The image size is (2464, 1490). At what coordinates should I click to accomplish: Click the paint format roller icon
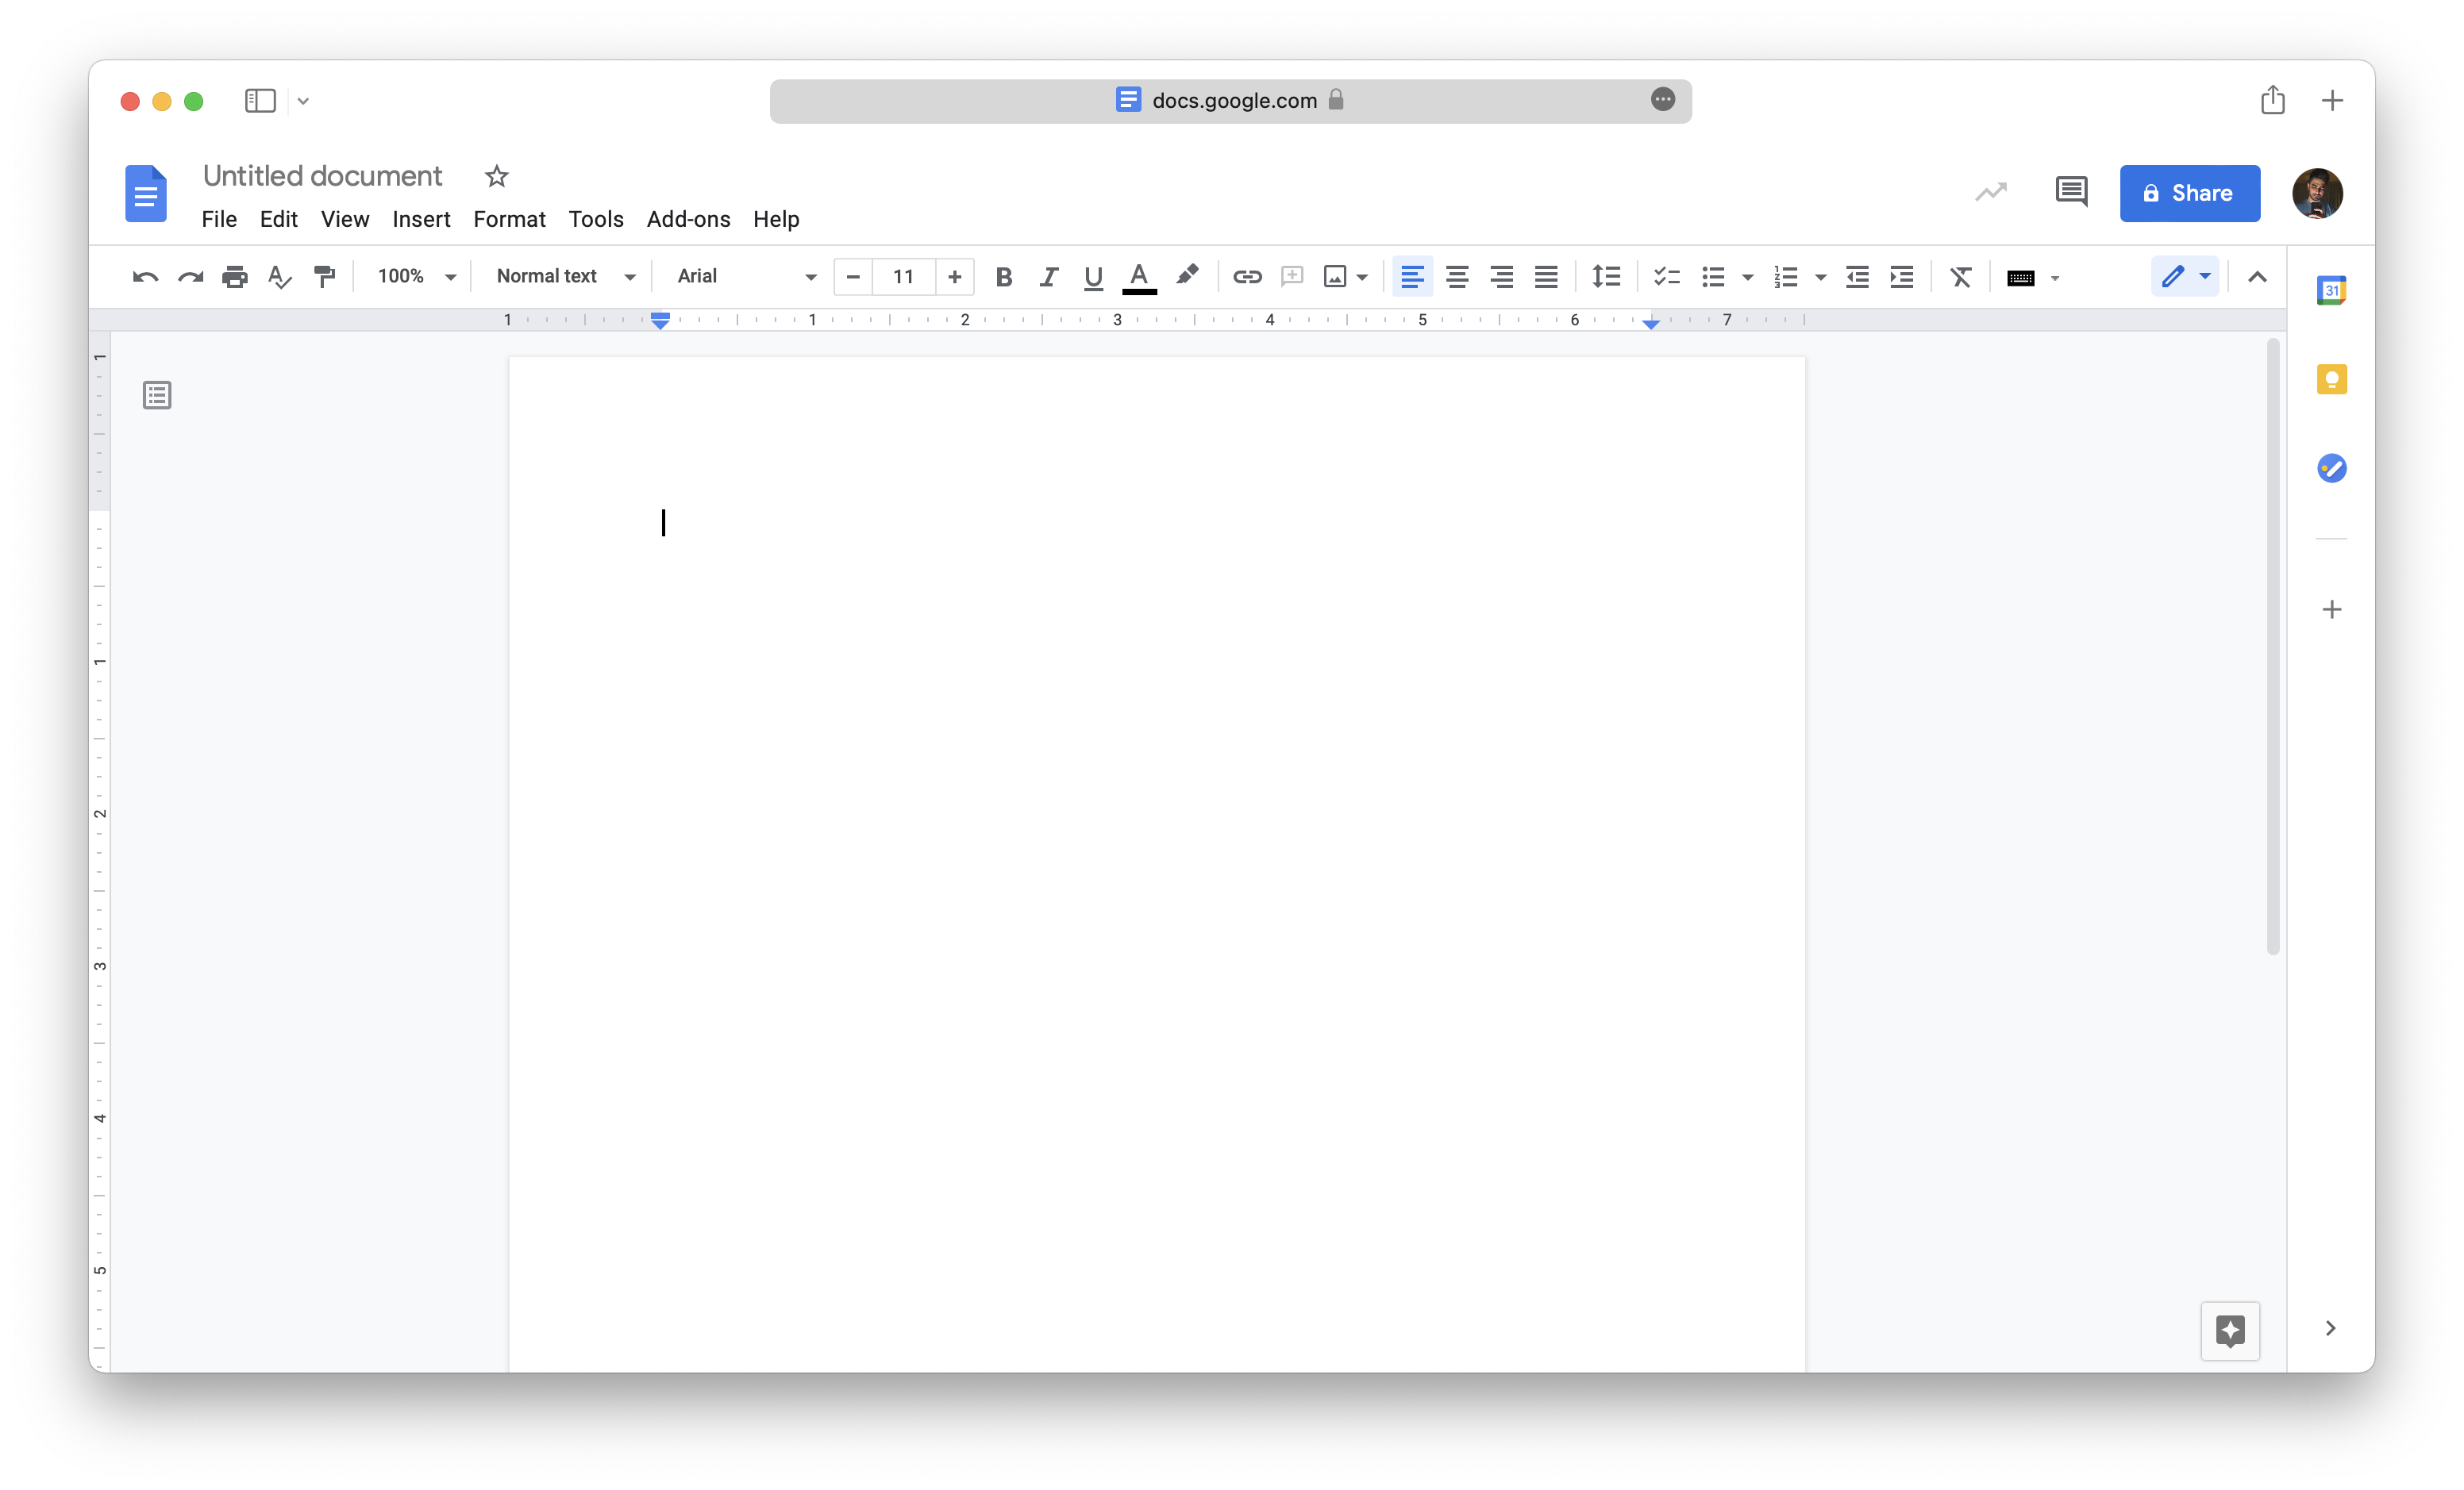tap(324, 277)
